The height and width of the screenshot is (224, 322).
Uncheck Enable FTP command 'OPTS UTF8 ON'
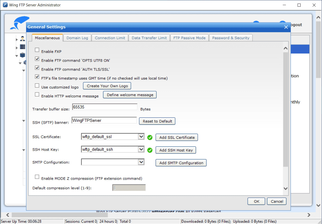37,59
